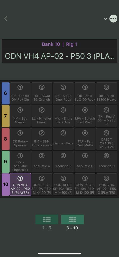Load CK Rotary Speaker rig
The image size is (119, 257).
tap(20, 139)
